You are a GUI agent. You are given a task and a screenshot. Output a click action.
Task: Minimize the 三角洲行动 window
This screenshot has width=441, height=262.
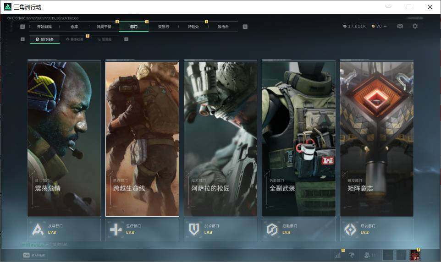coord(388,7)
